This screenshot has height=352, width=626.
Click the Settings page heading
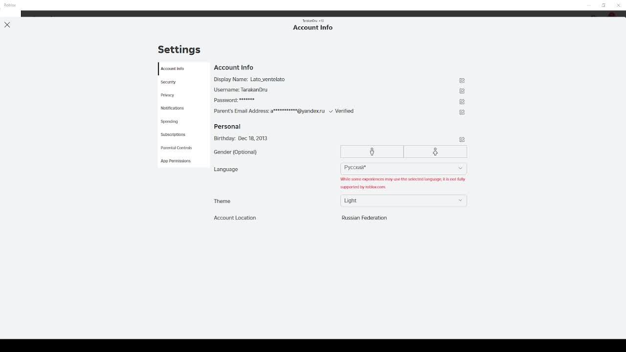tap(179, 49)
